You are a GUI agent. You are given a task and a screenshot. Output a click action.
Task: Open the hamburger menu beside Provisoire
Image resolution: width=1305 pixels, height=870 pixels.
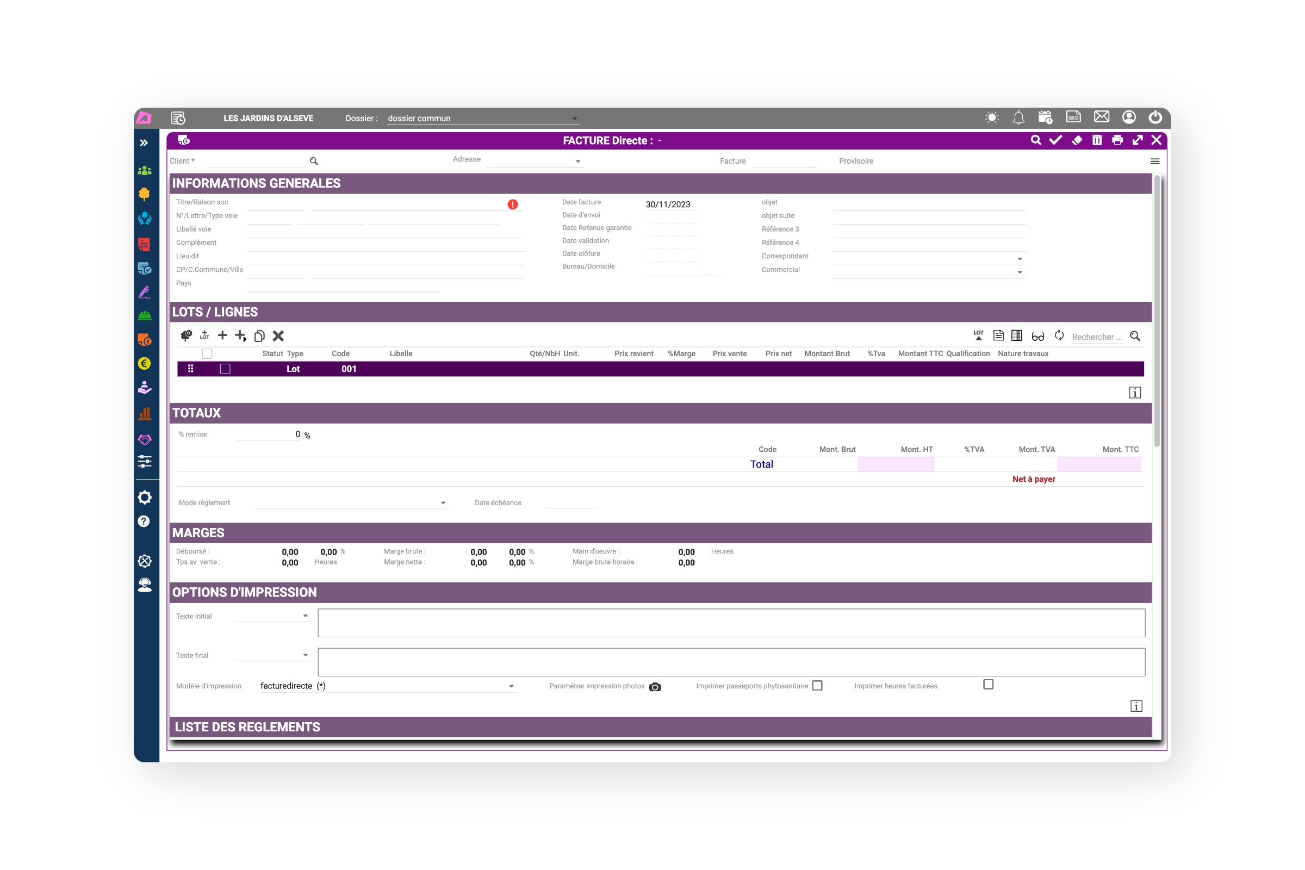(1154, 161)
